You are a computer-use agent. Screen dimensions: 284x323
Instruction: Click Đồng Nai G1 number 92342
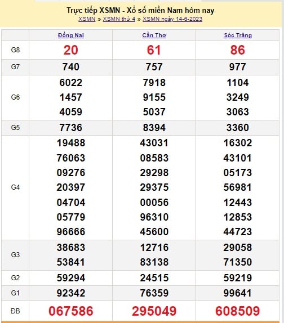tap(71, 293)
